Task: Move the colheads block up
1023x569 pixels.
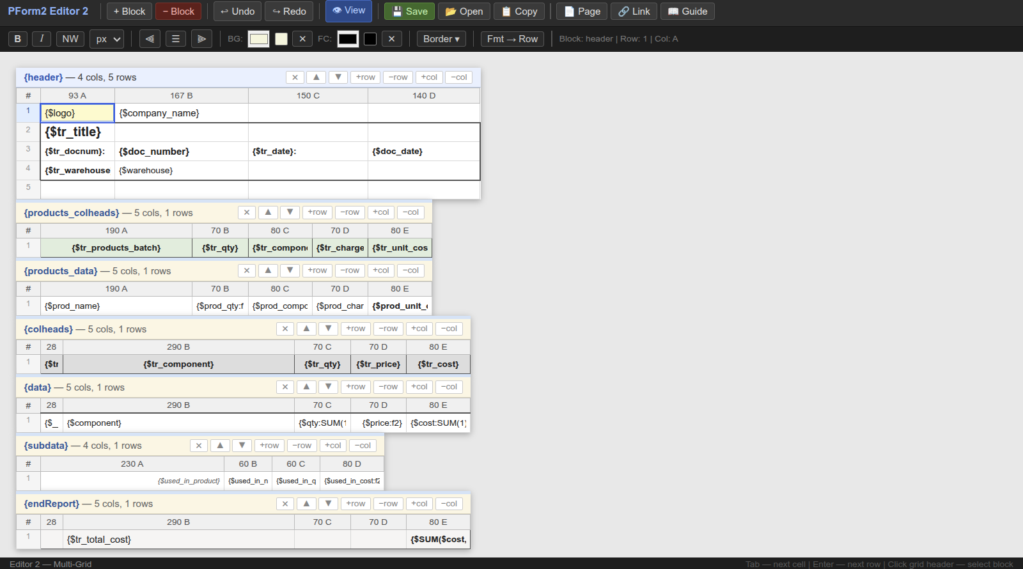Action: tap(307, 329)
